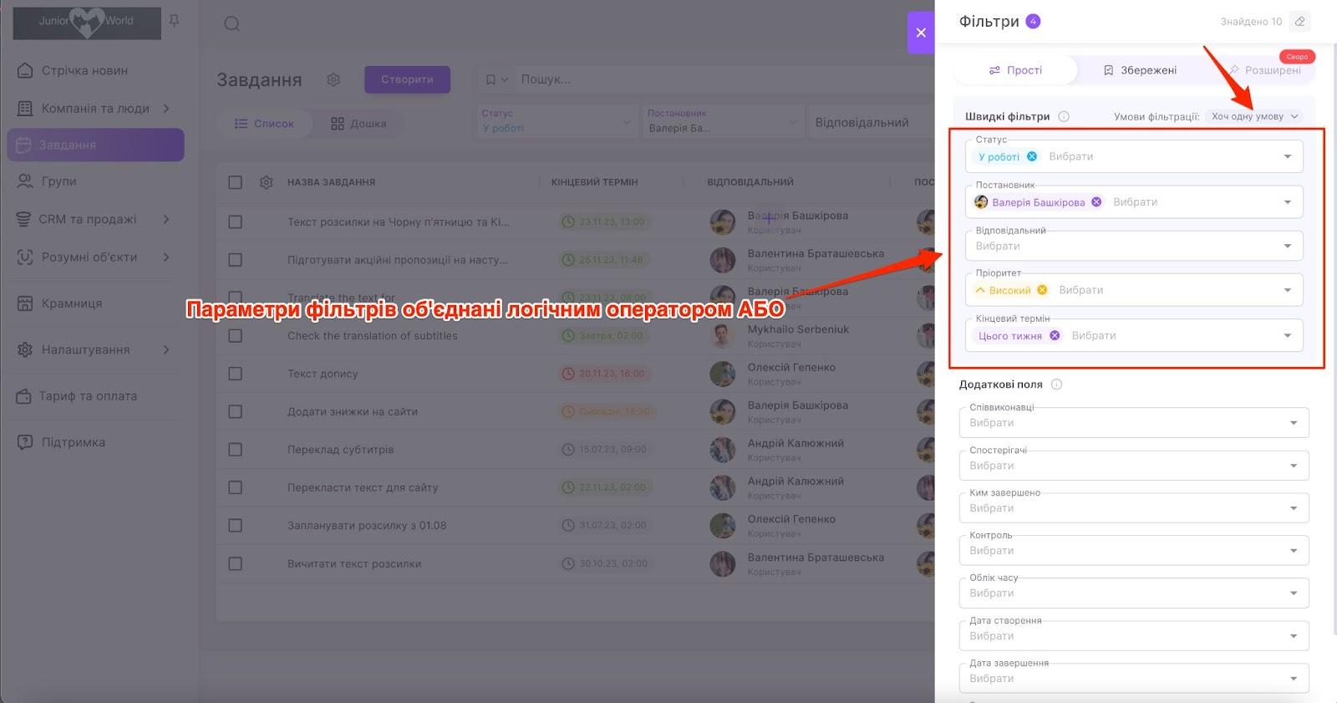The height and width of the screenshot is (703, 1337).
Task: Select the Збережені filters tab
Action: [1140, 70]
